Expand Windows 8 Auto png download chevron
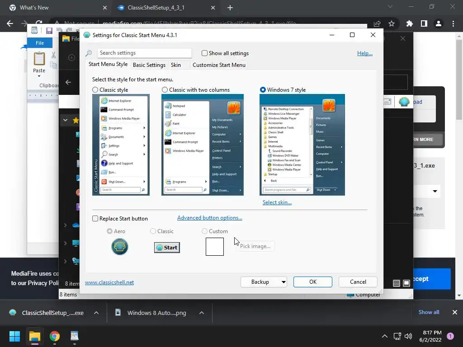The image size is (463, 347). click(x=202, y=313)
